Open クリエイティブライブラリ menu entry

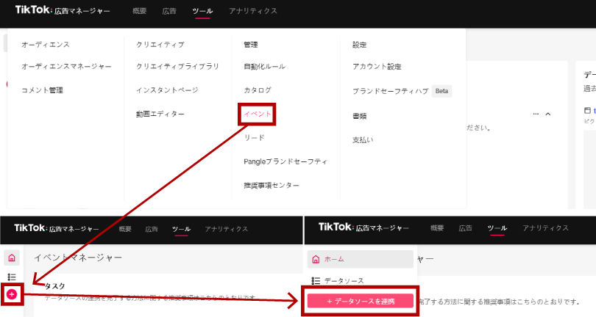coord(177,66)
